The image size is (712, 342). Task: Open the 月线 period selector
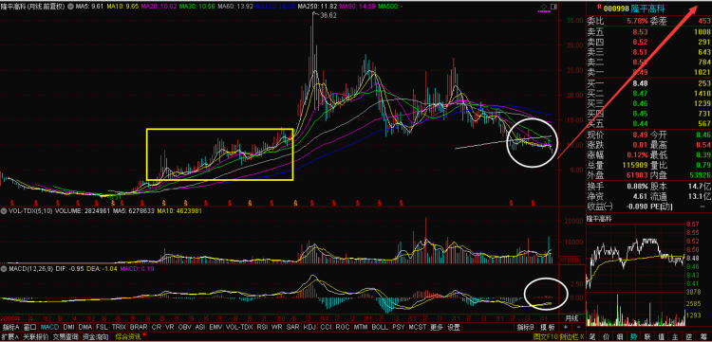[x=571, y=318]
